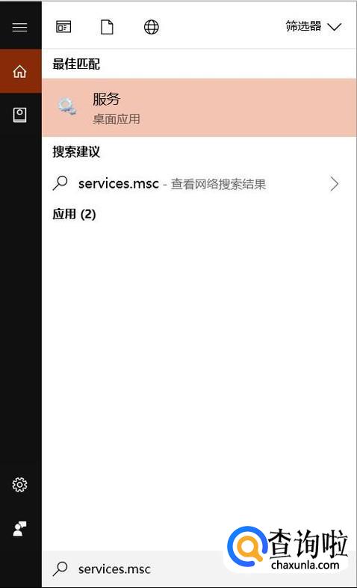Filter results by apps icon
Image resolution: width=357 pixels, height=588 pixels.
[63, 27]
